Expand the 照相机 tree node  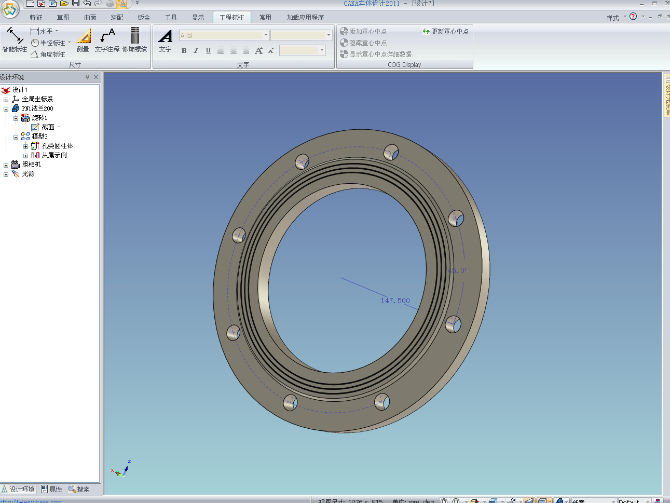pos(6,165)
